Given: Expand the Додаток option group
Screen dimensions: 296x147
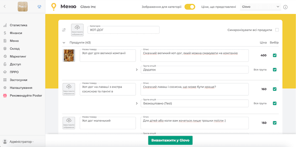Looking at the screenshot, I should (x=137, y=70).
